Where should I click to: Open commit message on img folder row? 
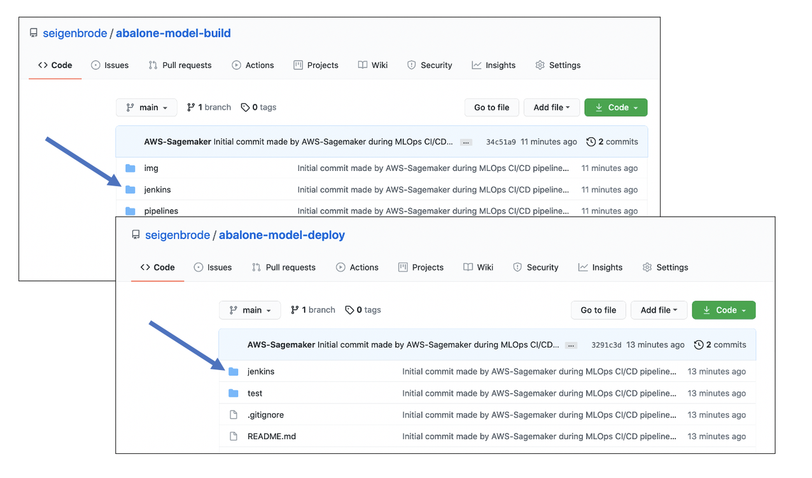click(x=433, y=168)
